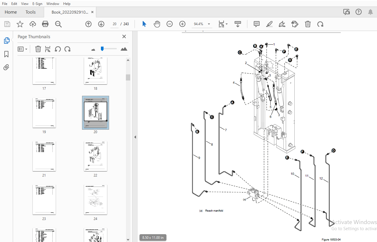Screen dimensions: 377x242
Task: Open the Help question mark icon
Action: tap(358, 12)
